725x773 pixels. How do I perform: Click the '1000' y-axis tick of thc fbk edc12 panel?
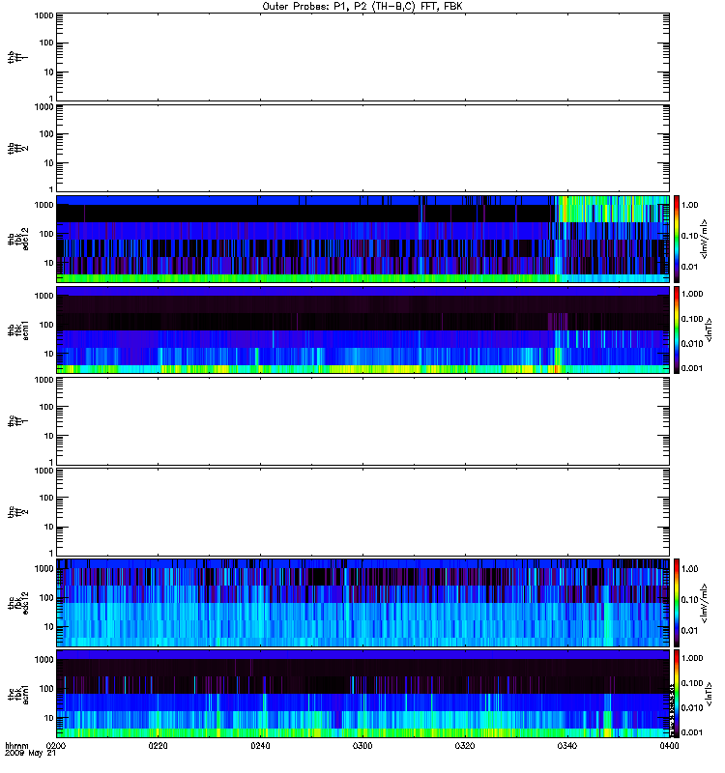(x=43, y=569)
